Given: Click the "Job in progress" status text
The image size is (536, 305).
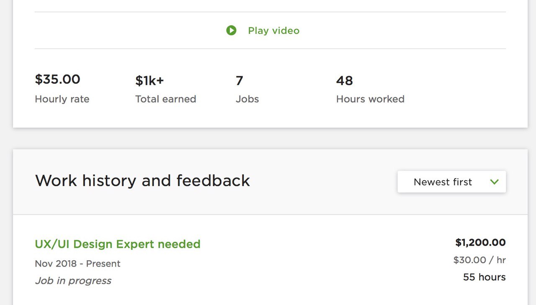Looking at the screenshot, I should tap(73, 281).
